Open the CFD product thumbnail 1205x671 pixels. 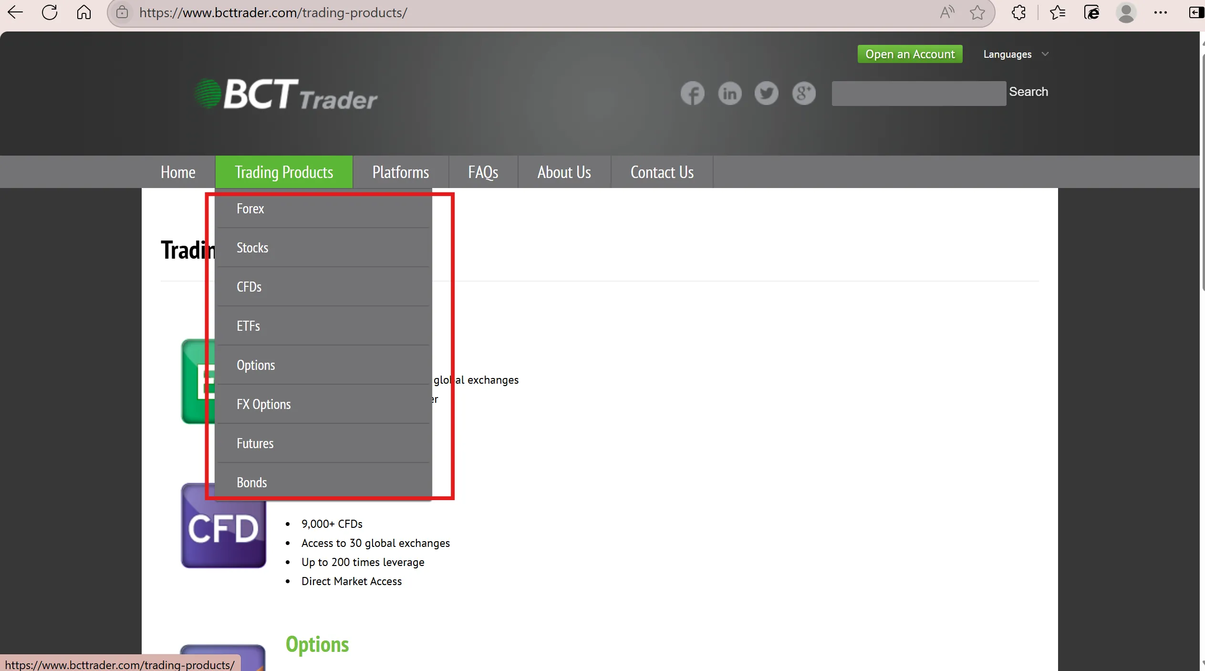[223, 525]
